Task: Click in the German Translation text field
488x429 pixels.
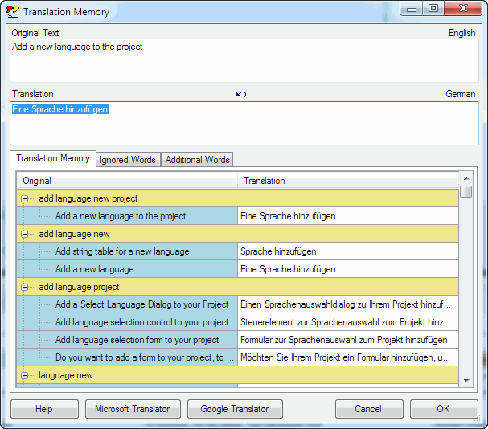Action: [241, 125]
